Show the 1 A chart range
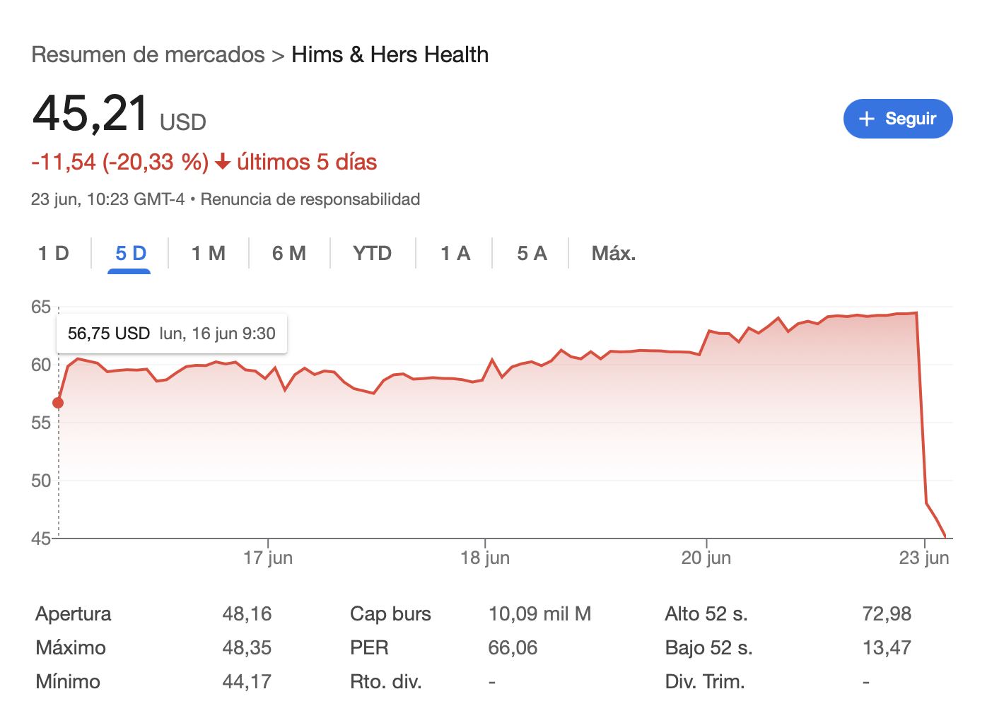This screenshot has height=718, width=1004. (455, 253)
